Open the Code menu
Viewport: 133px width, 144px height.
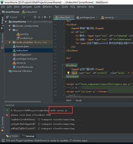(x=37, y=7)
